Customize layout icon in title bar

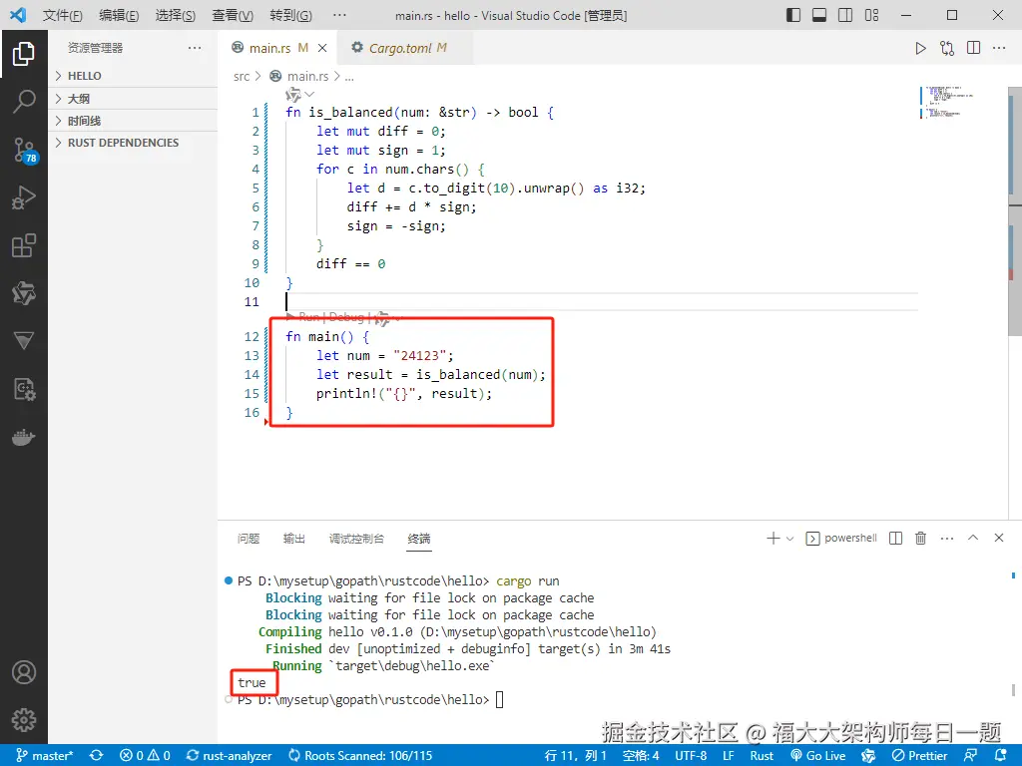pyautogui.click(x=871, y=15)
